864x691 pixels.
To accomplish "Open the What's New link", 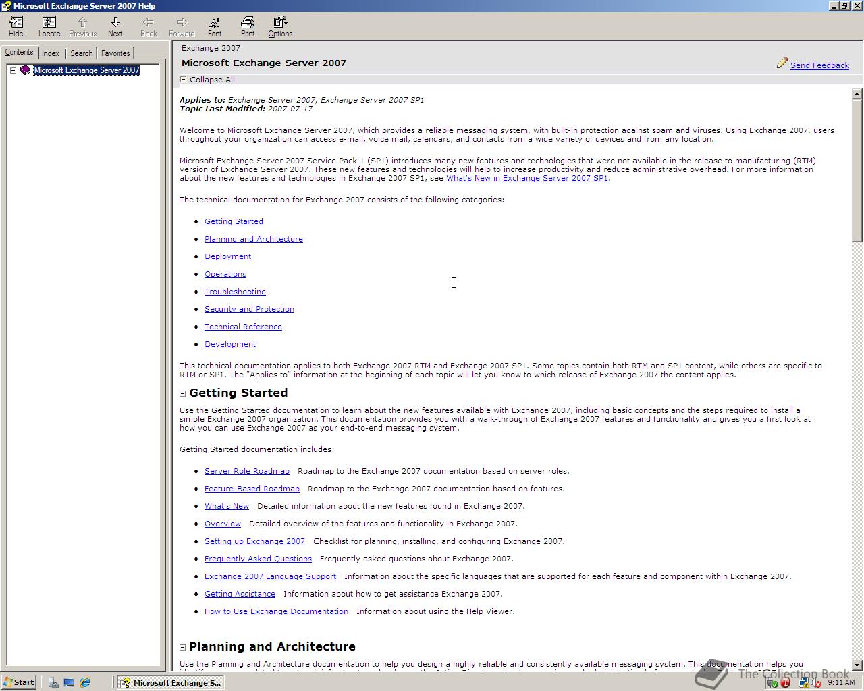I will [227, 506].
